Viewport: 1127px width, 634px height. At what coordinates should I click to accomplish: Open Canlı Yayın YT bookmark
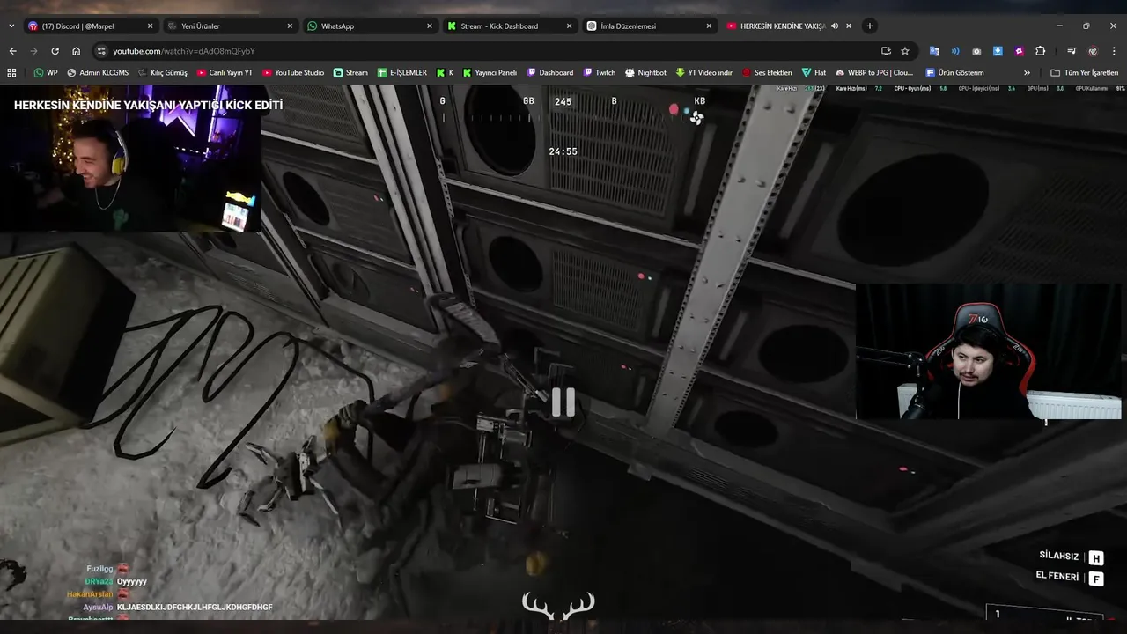point(225,72)
